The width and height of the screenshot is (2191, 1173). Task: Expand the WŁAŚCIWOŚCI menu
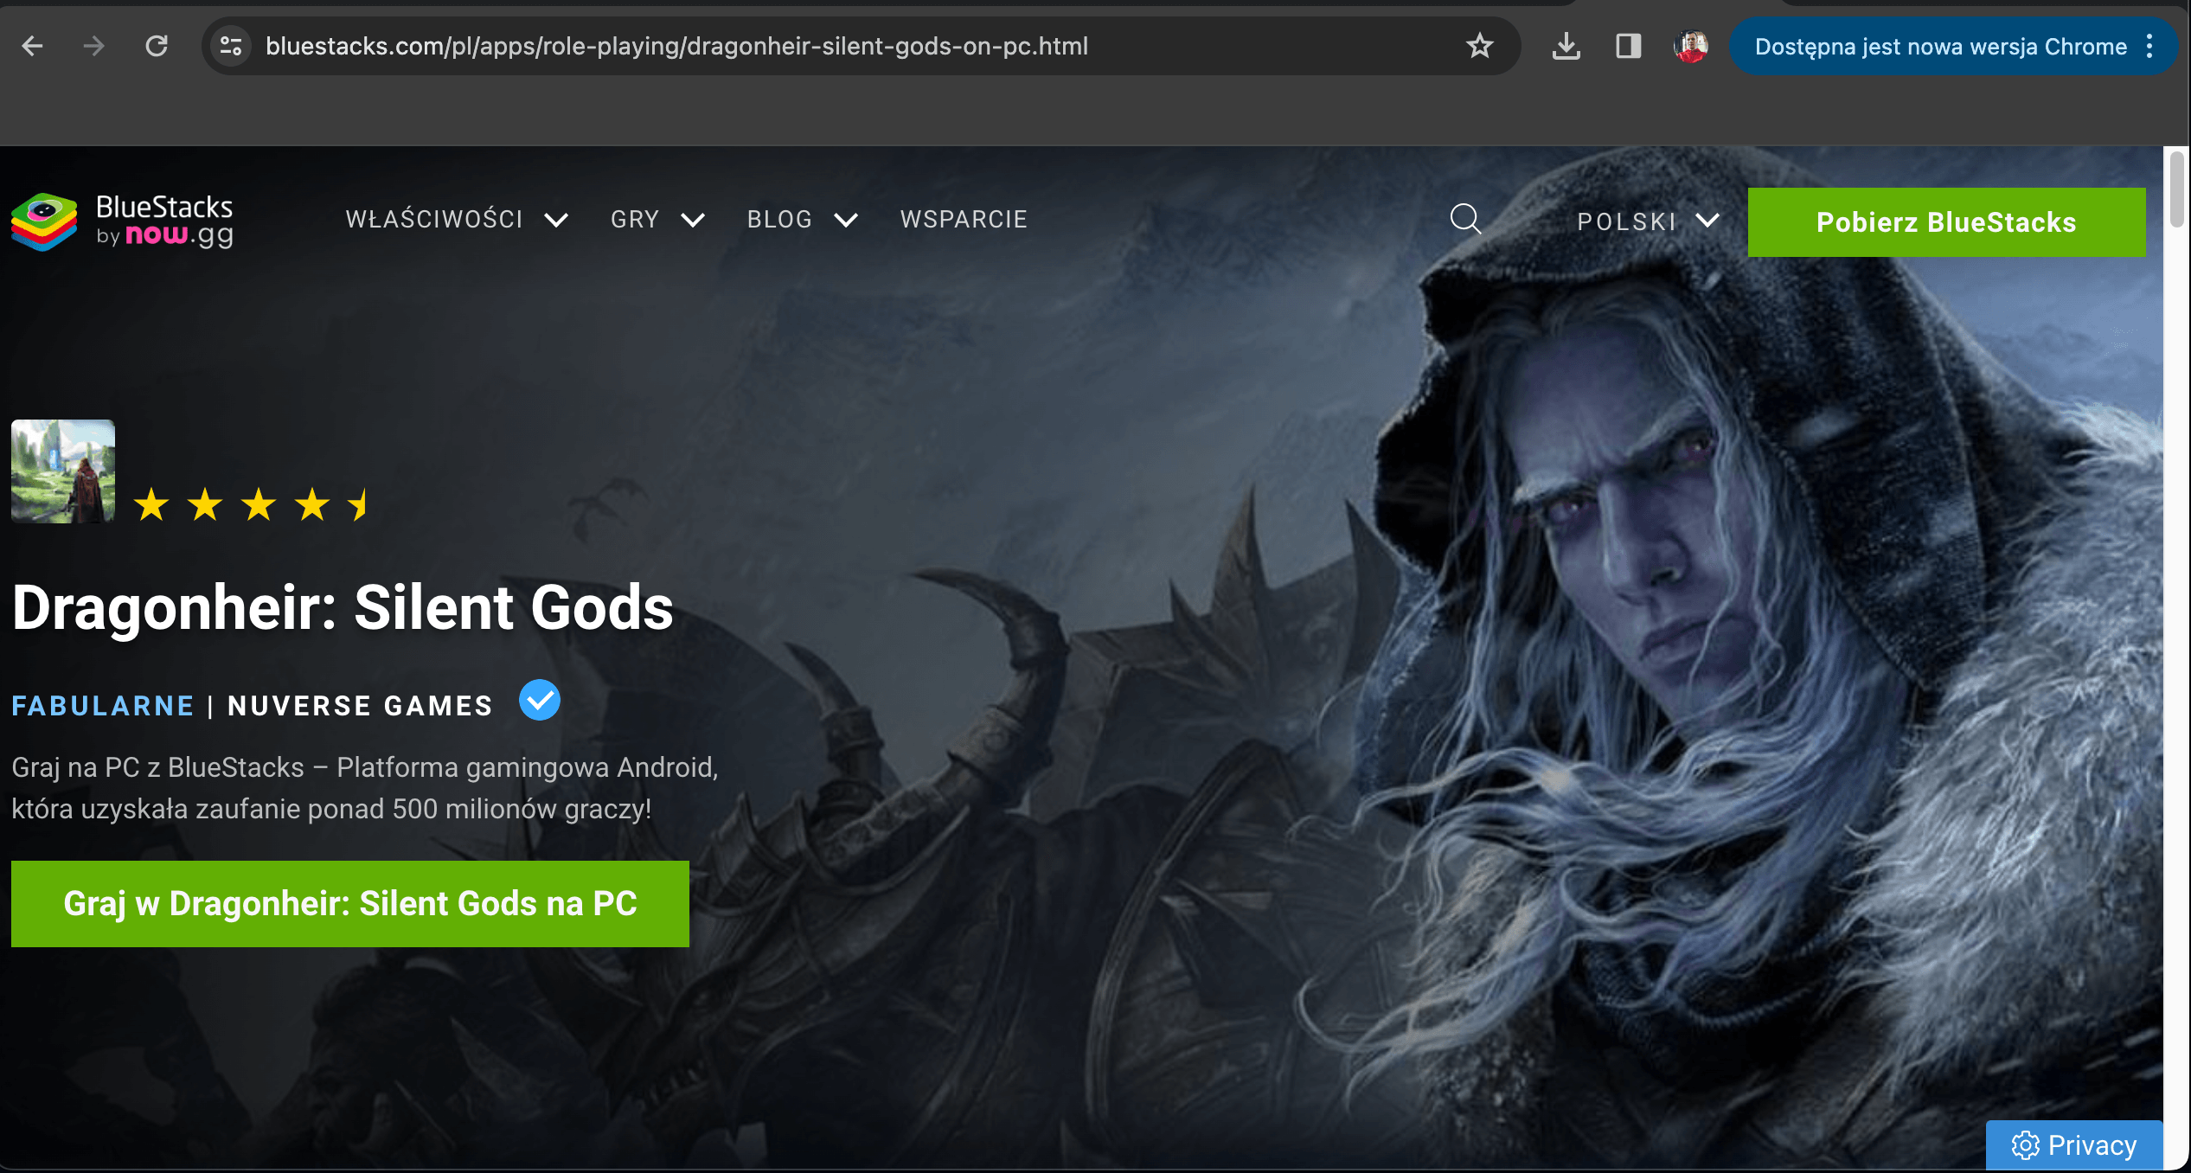click(x=457, y=220)
